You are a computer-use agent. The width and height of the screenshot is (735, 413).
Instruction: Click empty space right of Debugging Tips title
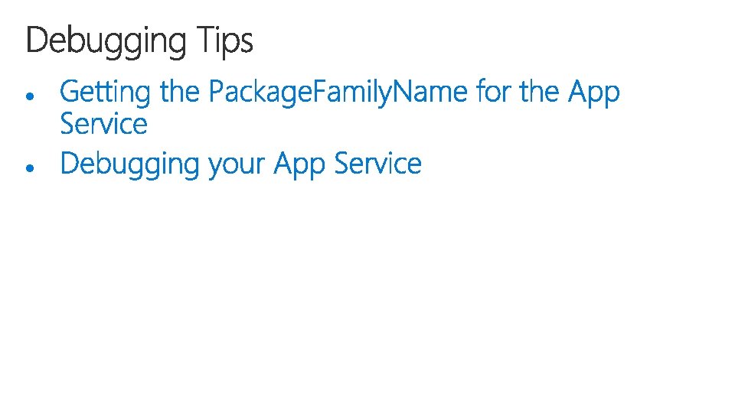pyautogui.click(x=492, y=42)
